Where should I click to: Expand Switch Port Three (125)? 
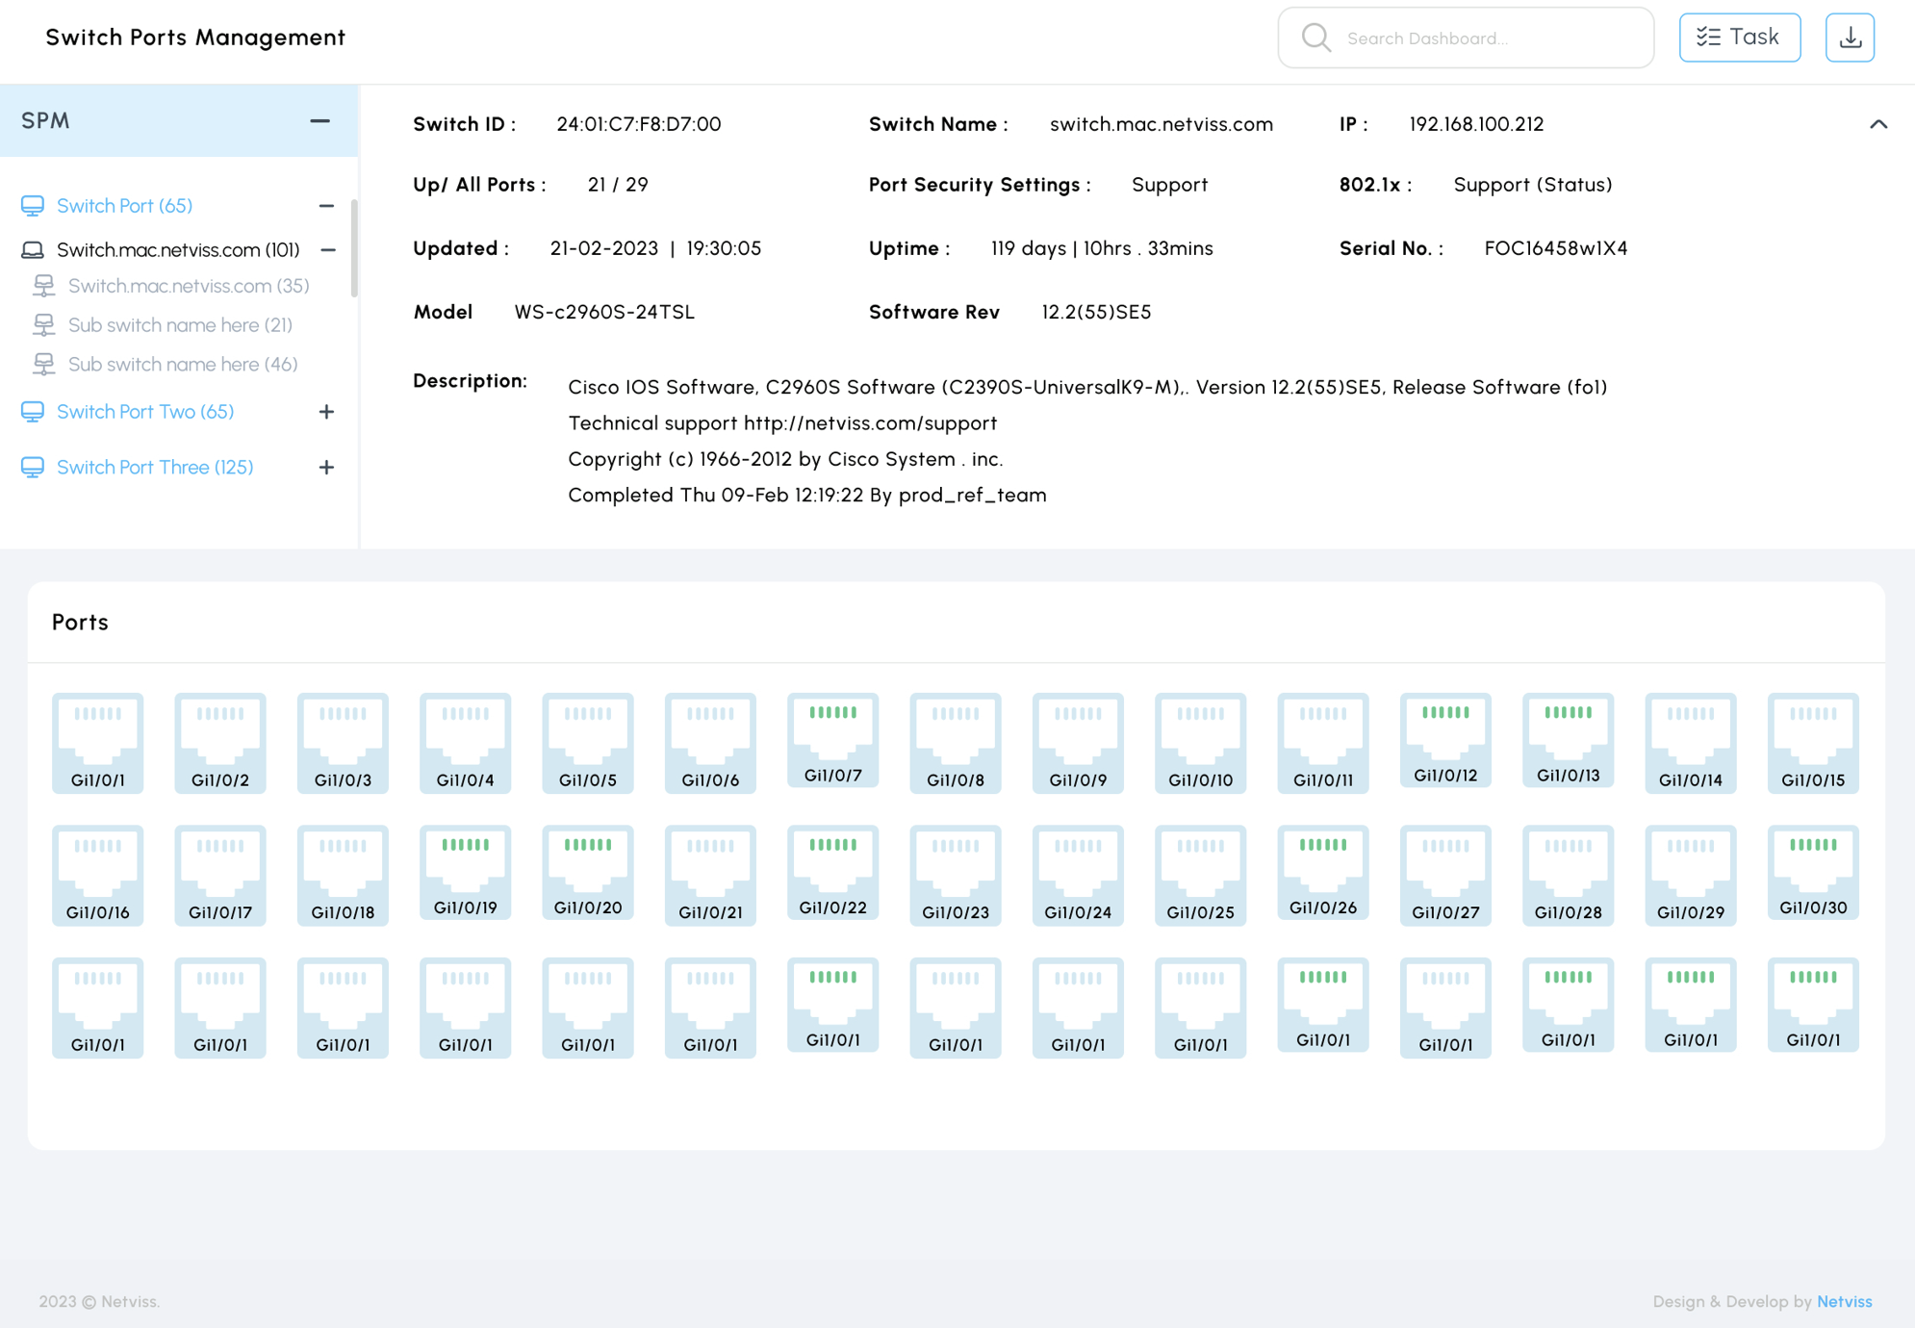click(326, 467)
